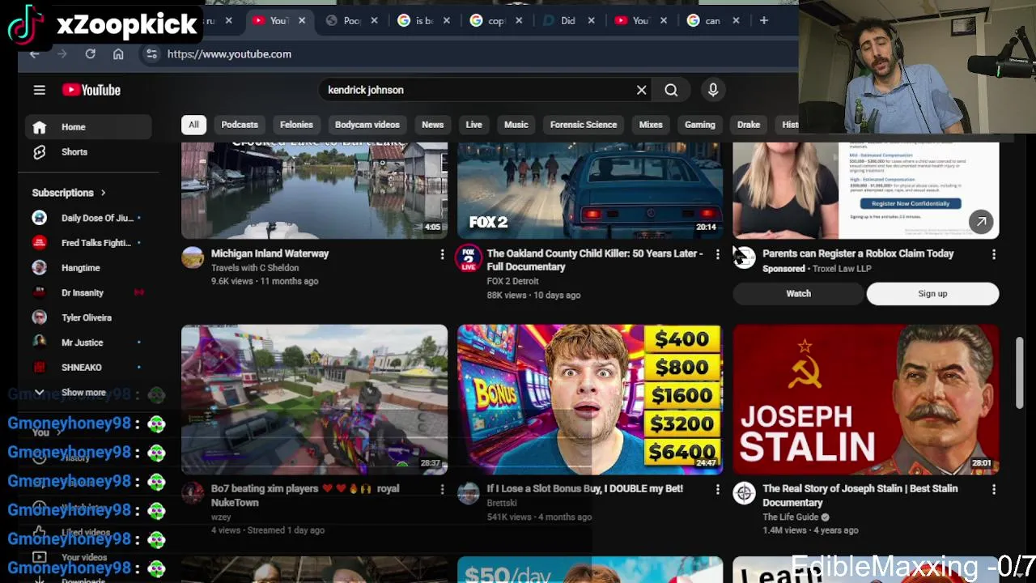Open the Real Story of Joseph Stalin title

[860, 496]
